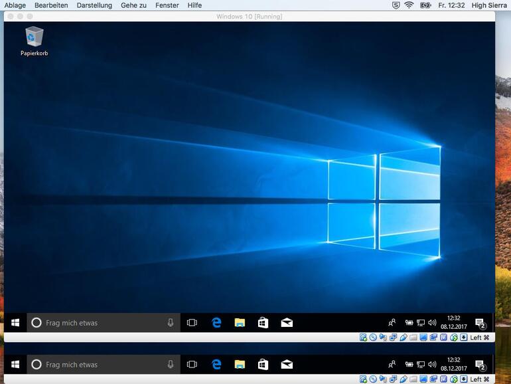Click 'Left ⌘' host key in duplicate status bar
This screenshot has height=384, width=511.
tap(480, 379)
